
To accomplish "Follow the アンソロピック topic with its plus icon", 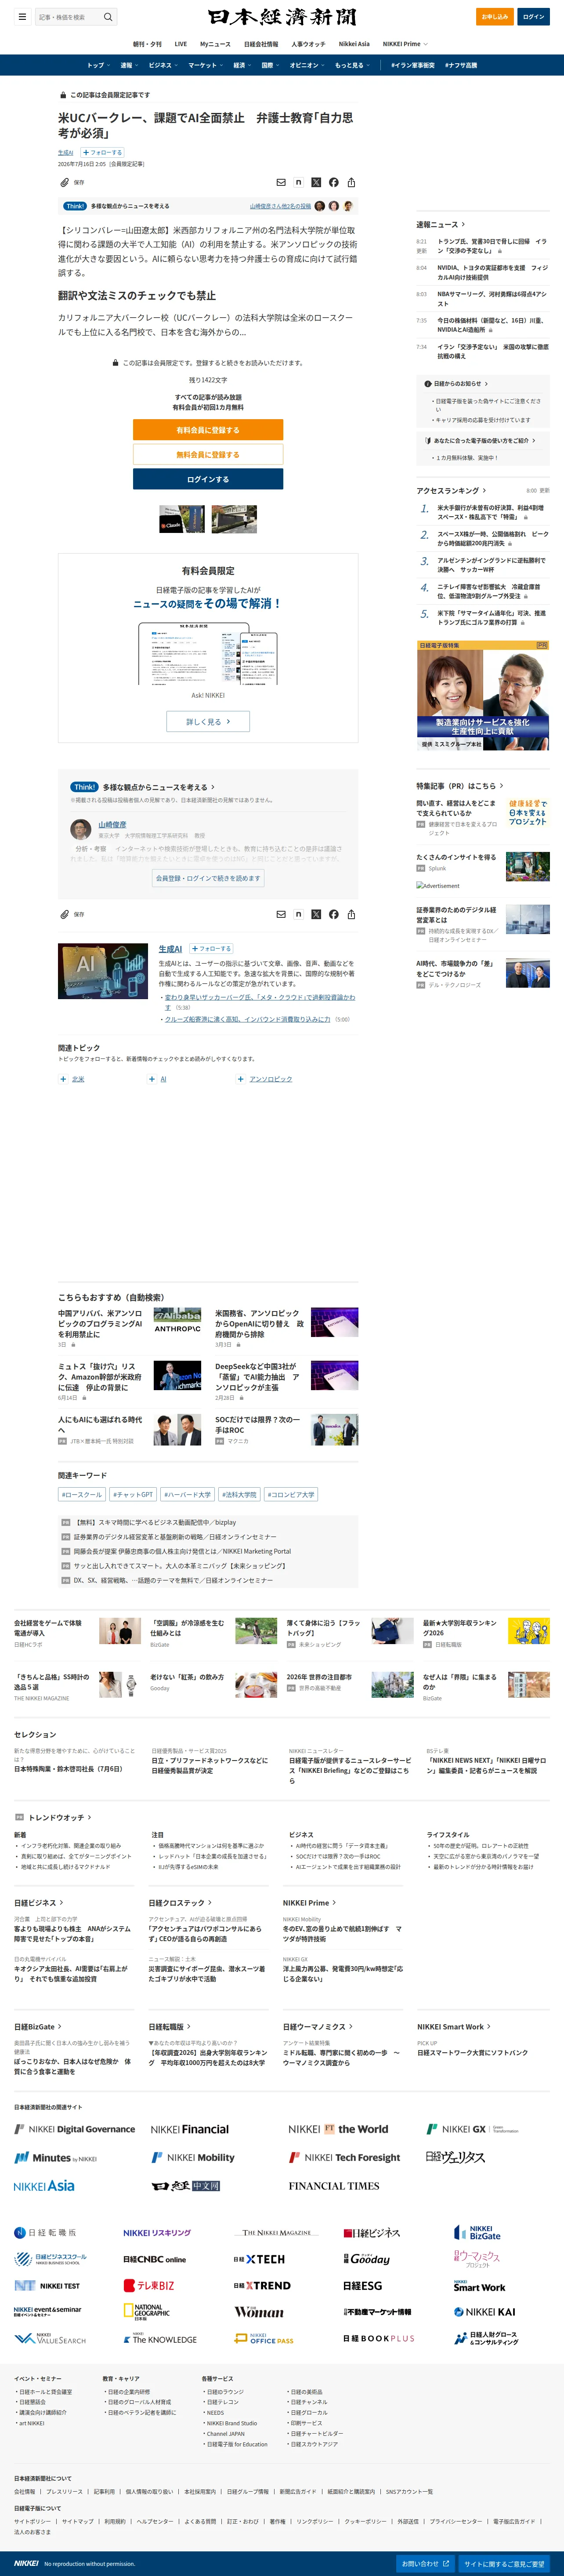I will [241, 1079].
